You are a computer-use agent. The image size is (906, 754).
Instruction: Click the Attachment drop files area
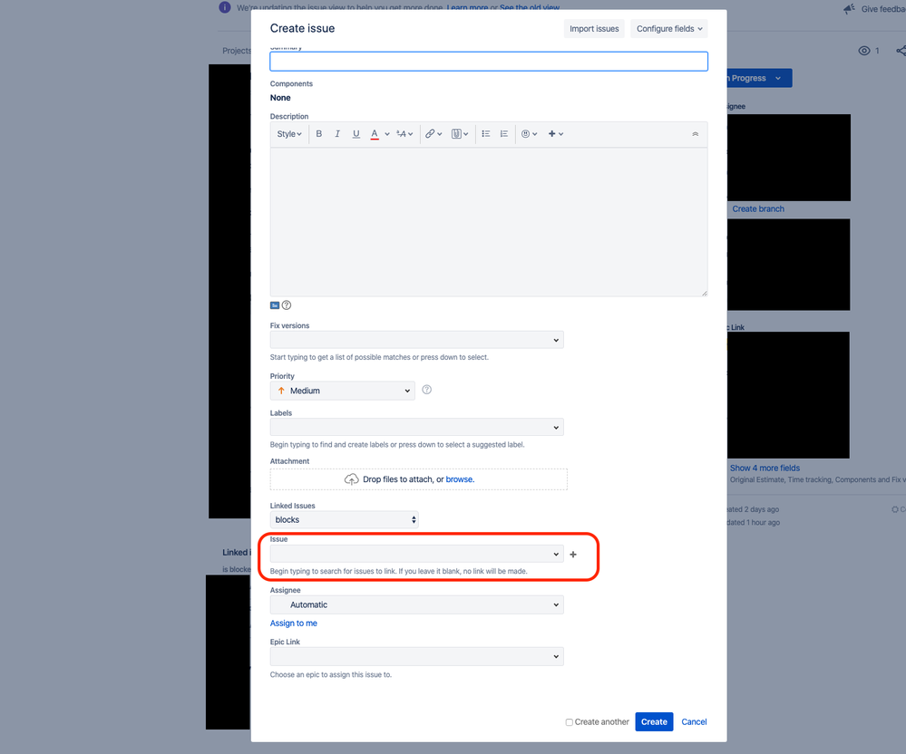[418, 479]
